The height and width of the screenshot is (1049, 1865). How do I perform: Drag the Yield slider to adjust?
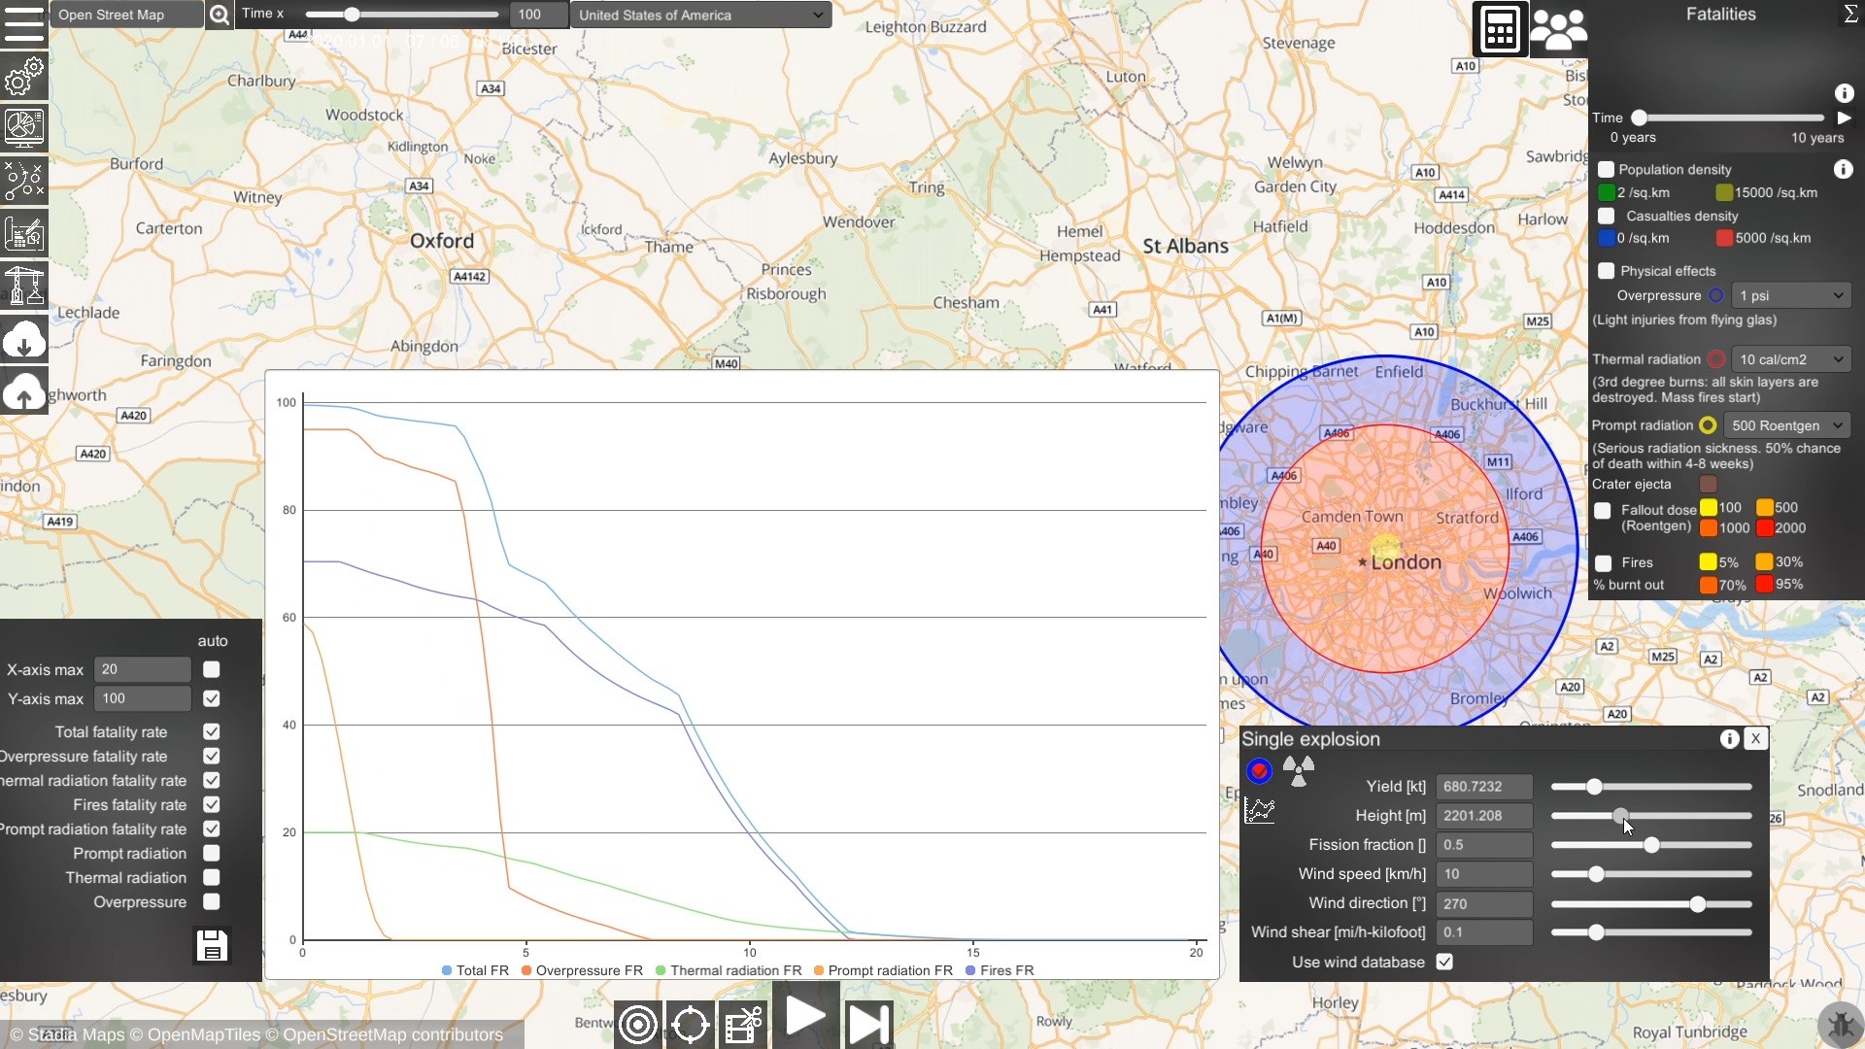(x=1593, y=787)
